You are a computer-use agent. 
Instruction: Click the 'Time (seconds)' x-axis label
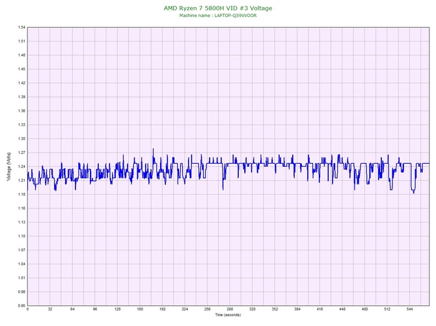tap(228, 315)
